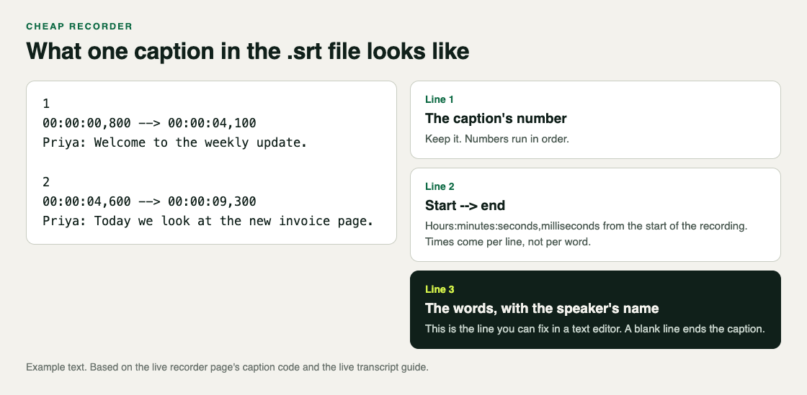Click the heading 'The words, with the speaker's name'
This screenshot has width=807, height=395.
542,309
